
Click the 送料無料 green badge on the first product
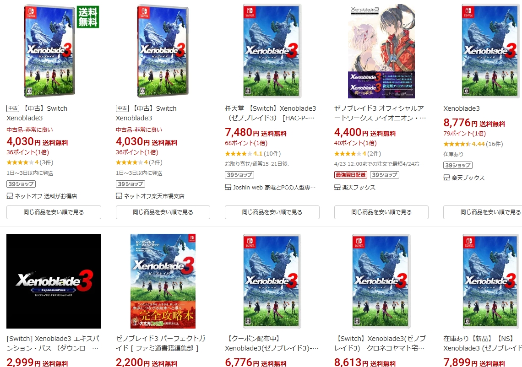[88, 17]
